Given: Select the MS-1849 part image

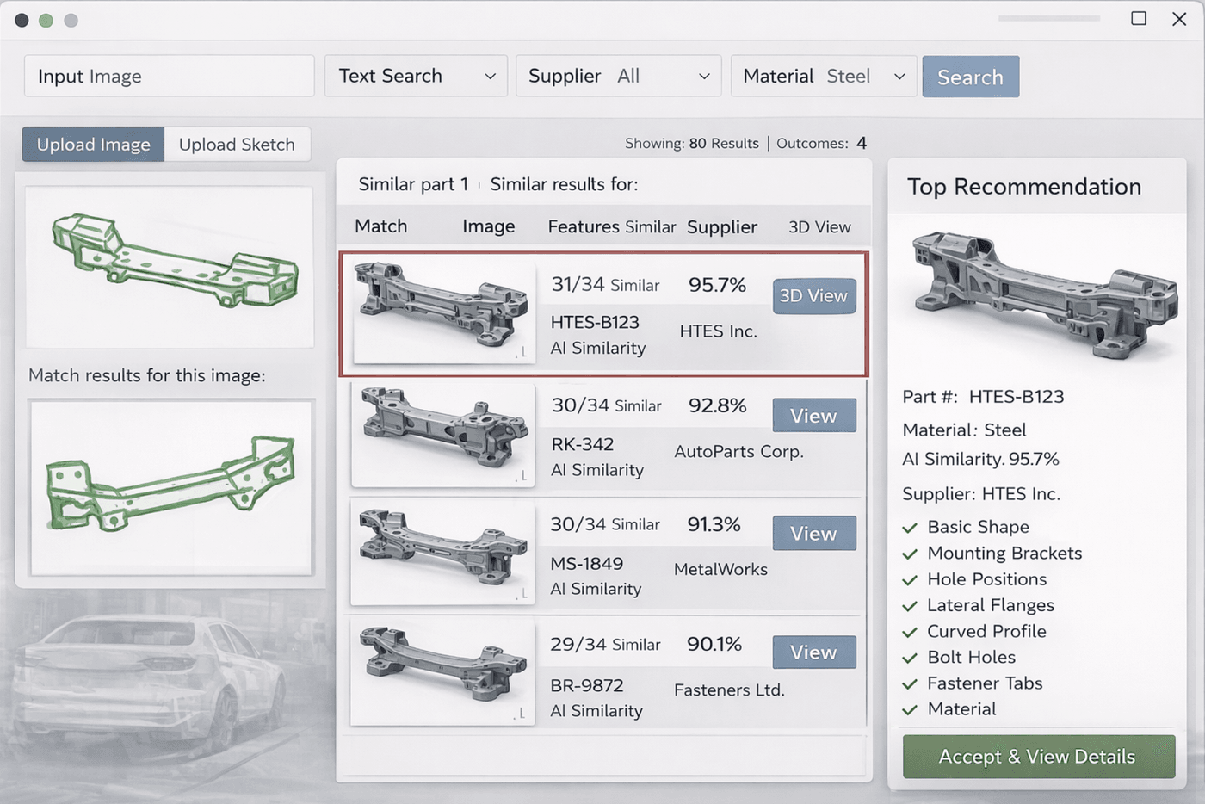Looking at the screenshot, I should pos(444,553).
